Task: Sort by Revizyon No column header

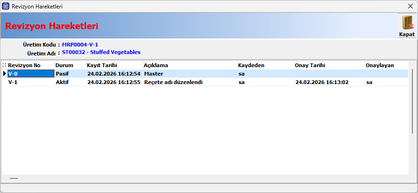Action: click(24, 65)
